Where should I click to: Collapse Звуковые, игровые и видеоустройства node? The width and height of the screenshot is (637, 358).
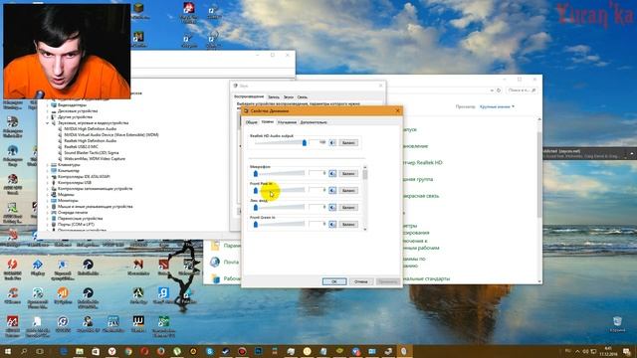click(x=48, y=123)
